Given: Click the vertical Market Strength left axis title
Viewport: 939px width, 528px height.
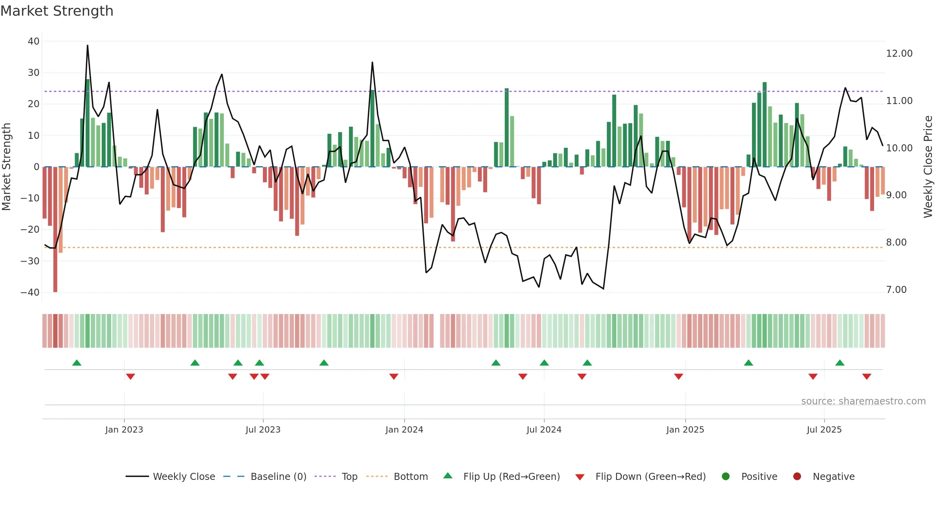Looking at the screenshot, I should coord(6,167).
